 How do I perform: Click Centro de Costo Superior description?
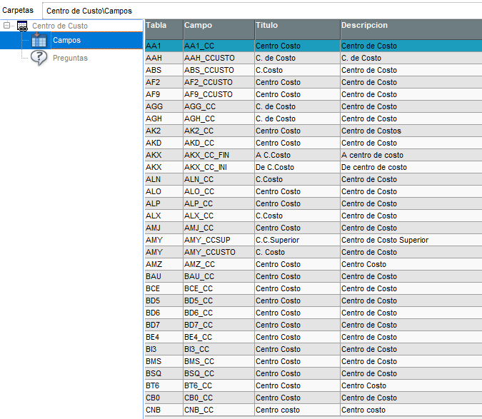tap(411, 240)
